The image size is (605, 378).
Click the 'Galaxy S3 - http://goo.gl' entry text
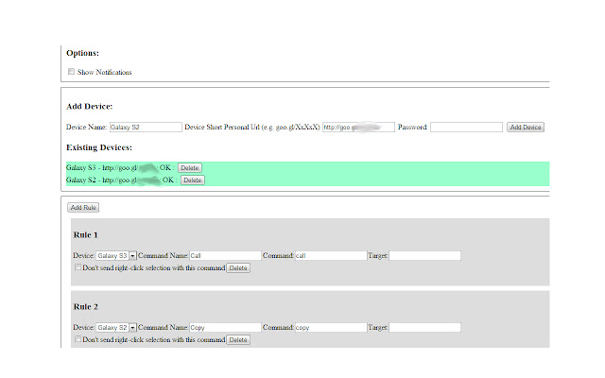click(x=102, y=168)
